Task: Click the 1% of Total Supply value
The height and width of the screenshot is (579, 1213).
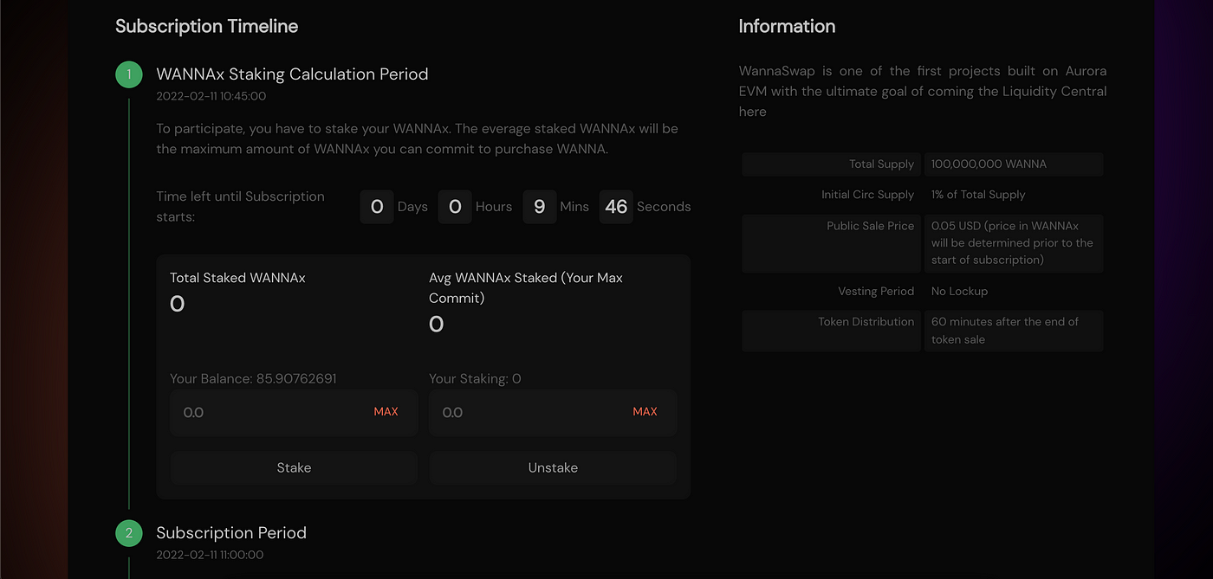Action: [978, 195]
